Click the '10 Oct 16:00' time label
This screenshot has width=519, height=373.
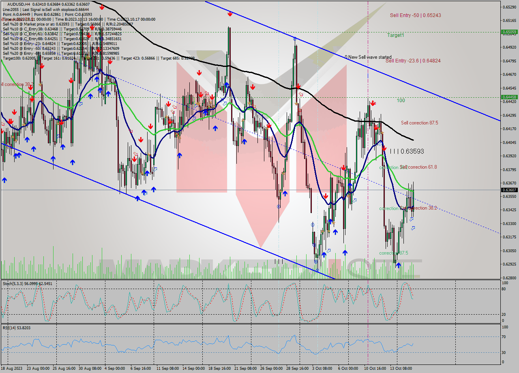[374, 368]
